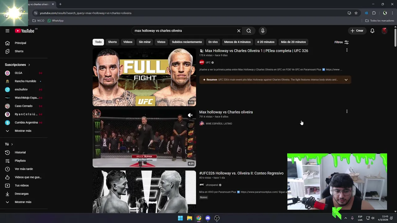Select the Videos filter chip
The width and height of the screenshot is (397, 223).
tap(128, 42)
